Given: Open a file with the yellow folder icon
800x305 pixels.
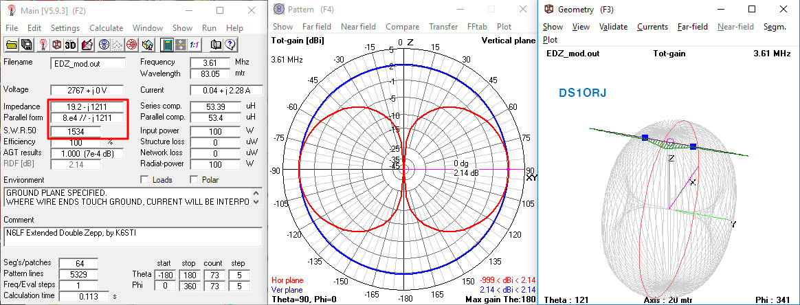Looking at the screenshot, I should coord(11,45).
